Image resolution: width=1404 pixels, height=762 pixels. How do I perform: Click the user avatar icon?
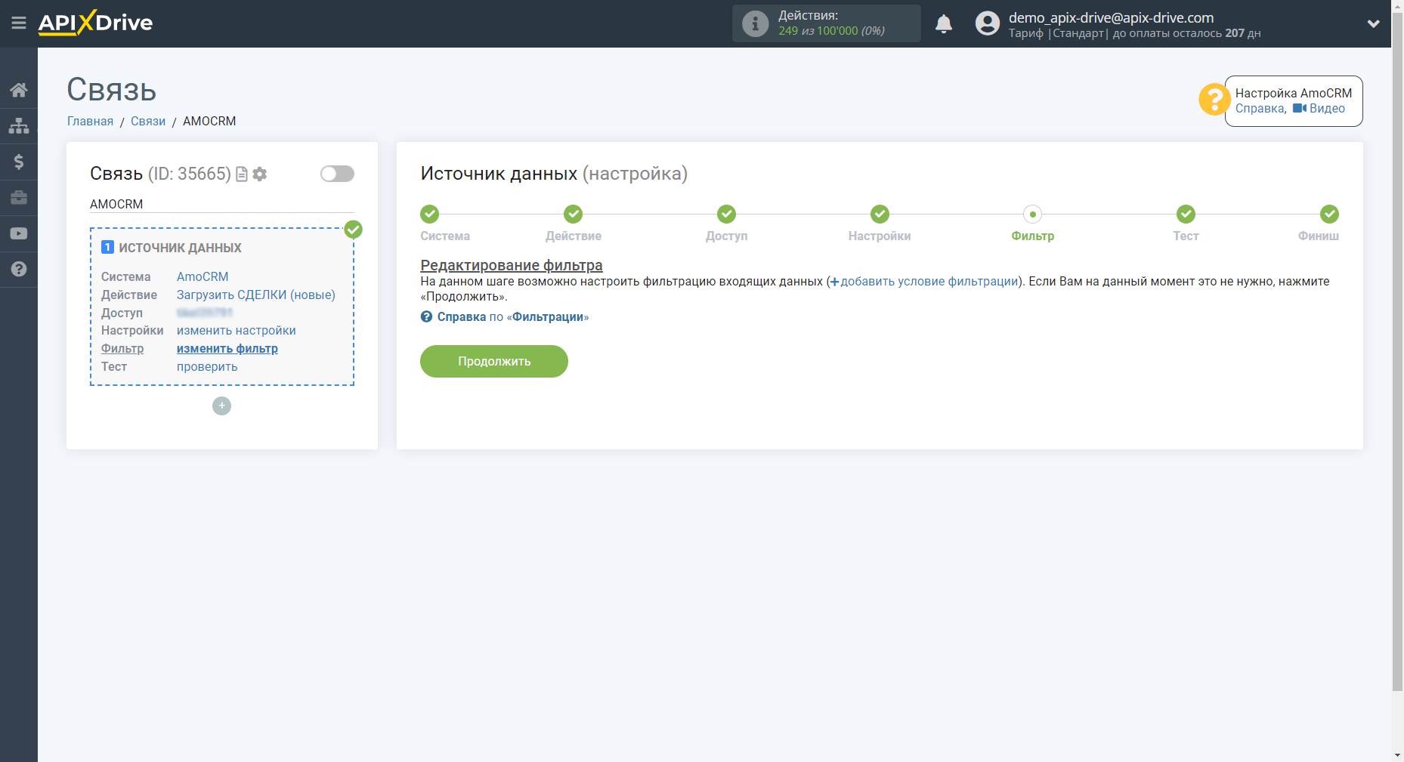coord(987,23)
